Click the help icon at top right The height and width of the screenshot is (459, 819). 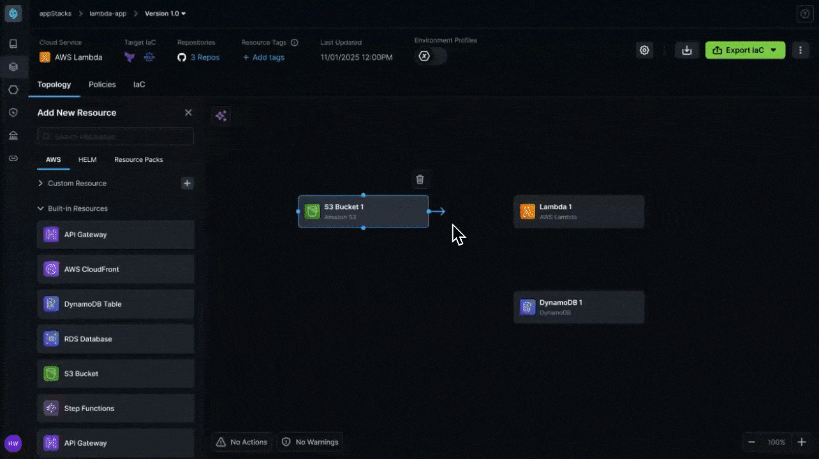point(805,14)
